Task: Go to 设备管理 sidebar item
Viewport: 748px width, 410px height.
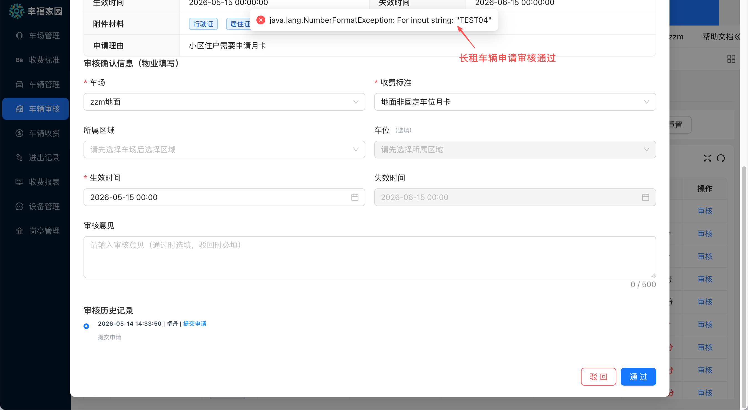Action: (36, 206)
